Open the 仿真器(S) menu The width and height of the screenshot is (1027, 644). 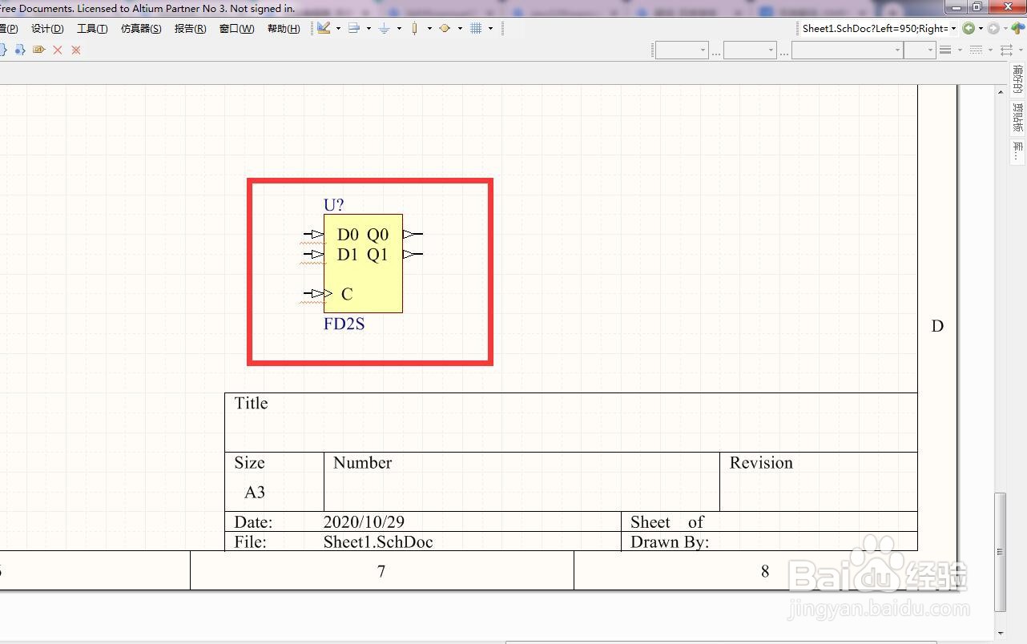141,29
